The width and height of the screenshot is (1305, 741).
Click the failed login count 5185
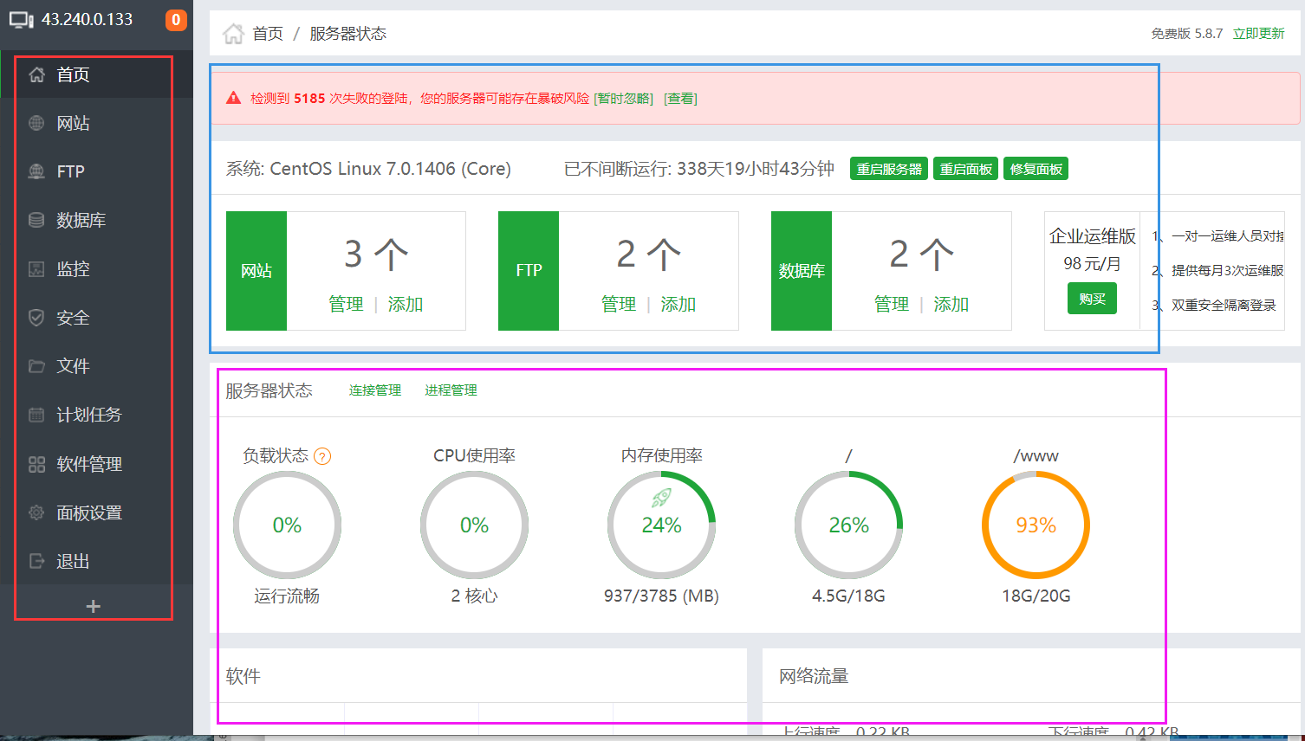click(309, 99)
